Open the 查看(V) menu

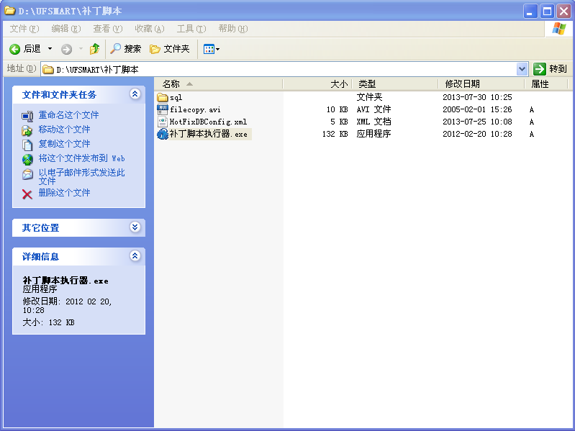108,29
